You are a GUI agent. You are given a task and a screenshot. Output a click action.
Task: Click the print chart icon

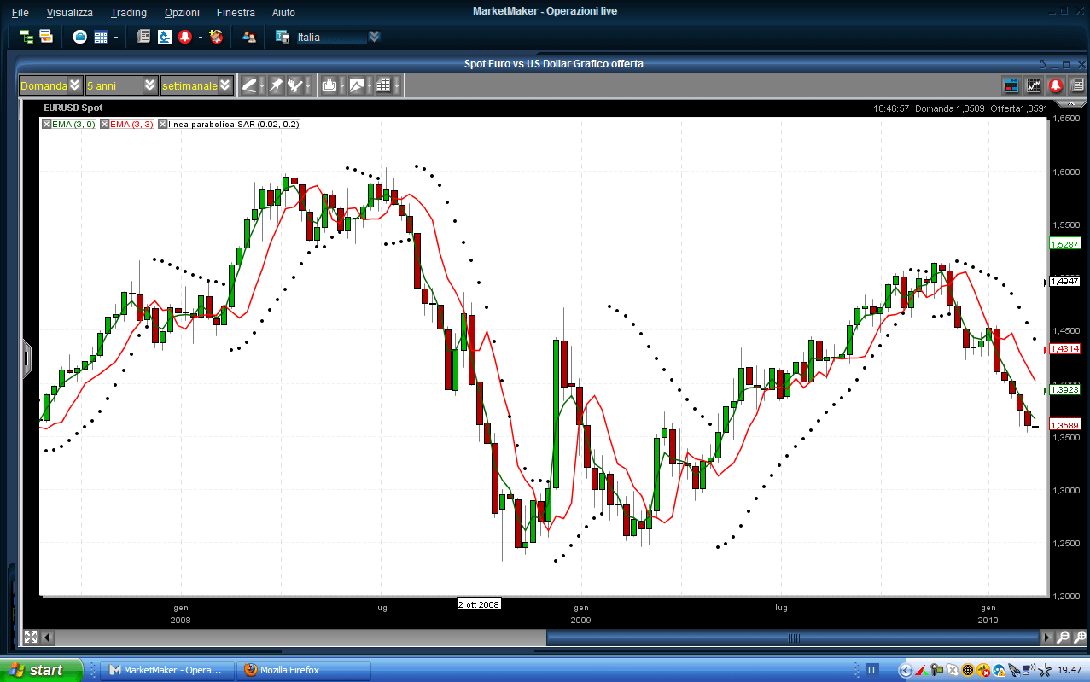pyautogui.click(x=329, y=85)
